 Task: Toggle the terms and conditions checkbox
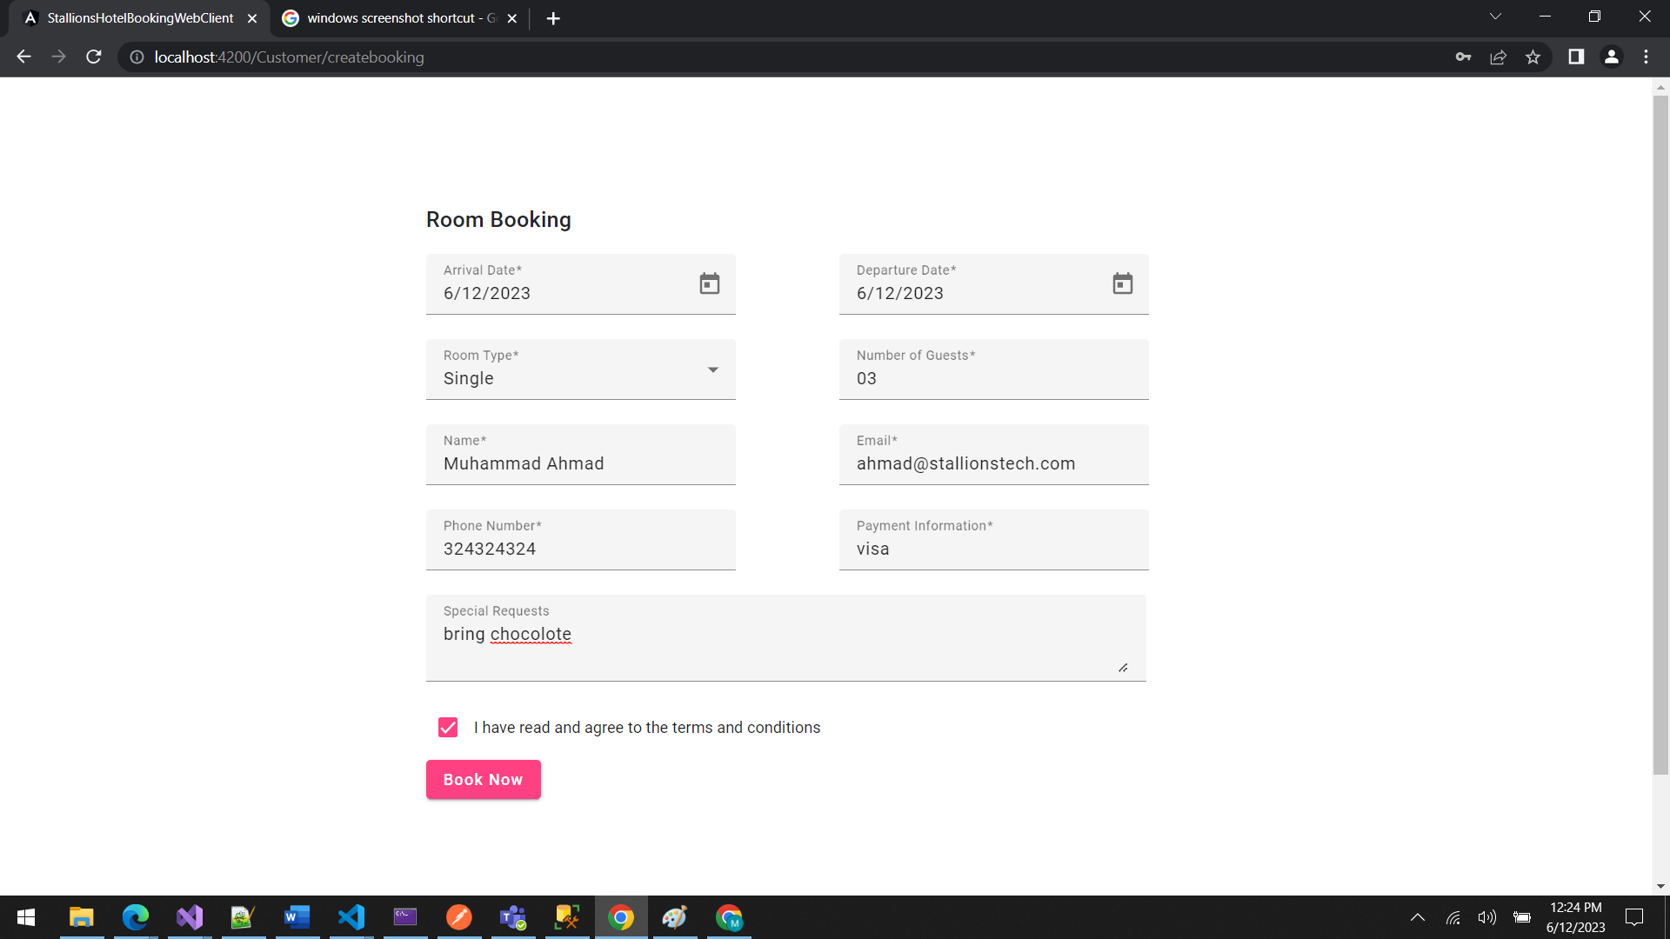point(448,728)
